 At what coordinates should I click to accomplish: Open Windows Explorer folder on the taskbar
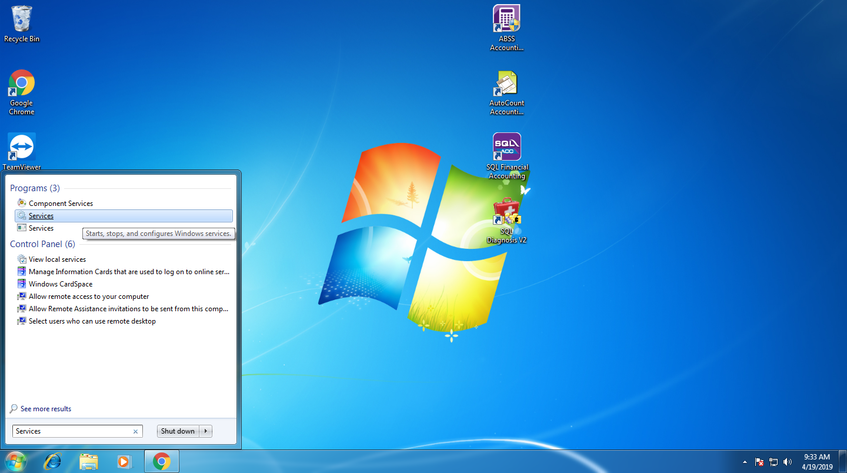click(88, 461)
